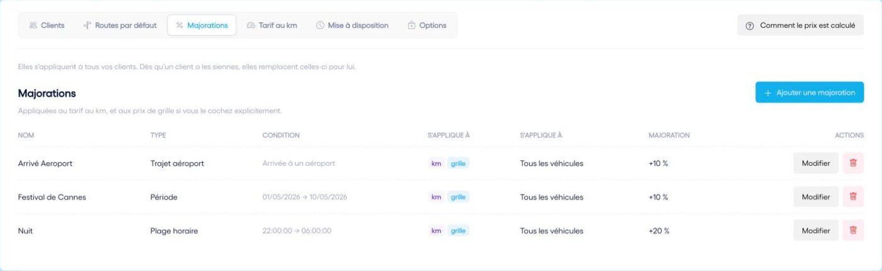Click Ajouter une majoration button
The width and height of the screenshot is (882, 271).
[x=810, y=93]
